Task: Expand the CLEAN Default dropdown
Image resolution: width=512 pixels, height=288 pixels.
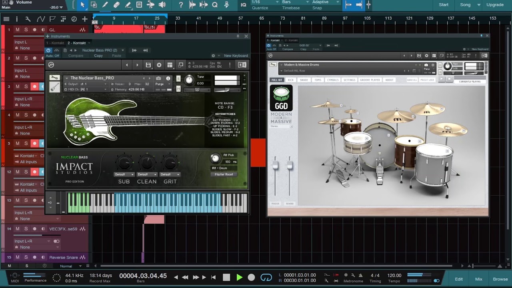Action: (x=147, y=174)
